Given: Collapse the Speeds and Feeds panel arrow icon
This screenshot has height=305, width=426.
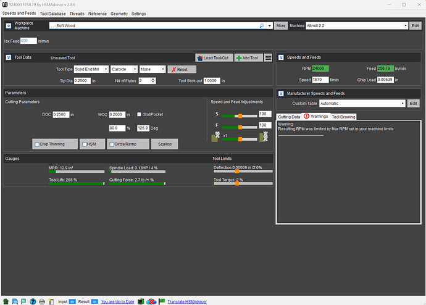Looking at the screenshot, I should pyautogui.click(x=282, y=57).
